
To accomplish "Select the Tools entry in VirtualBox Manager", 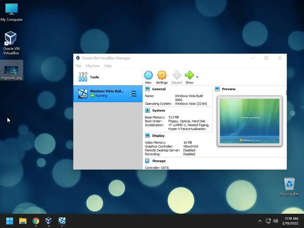I will [108, 77].
